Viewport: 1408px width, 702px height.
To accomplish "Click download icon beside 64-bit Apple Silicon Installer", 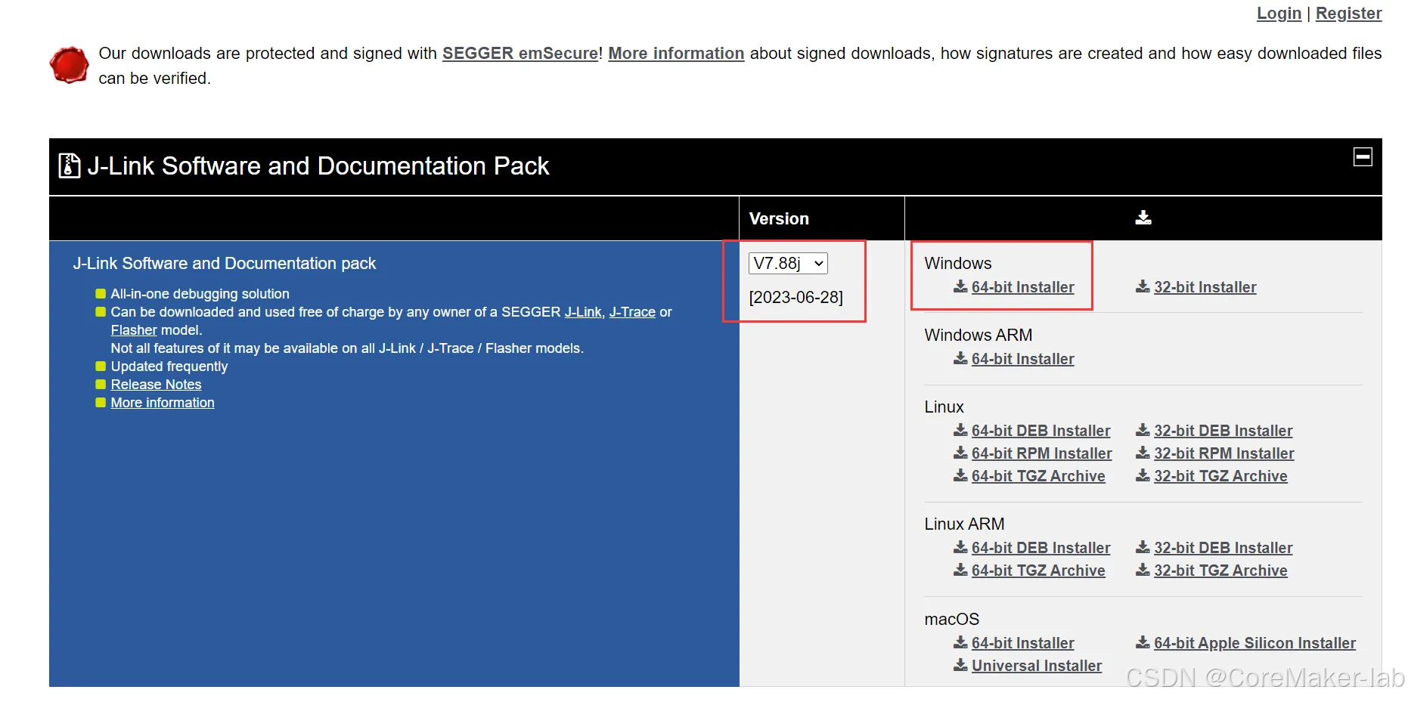I will [1143, 643].
